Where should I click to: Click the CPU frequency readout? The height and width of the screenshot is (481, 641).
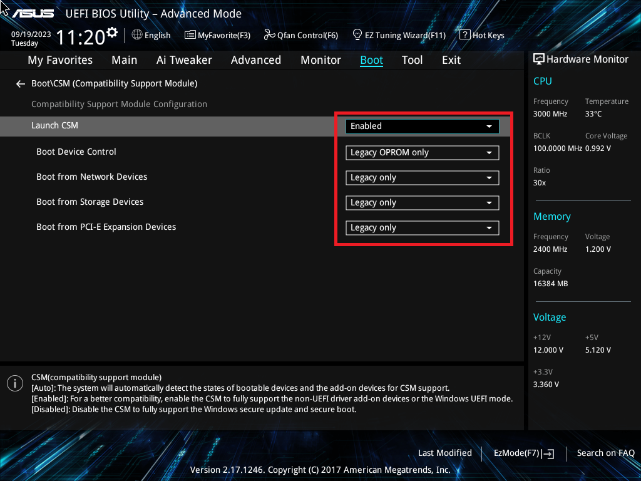[549, 113]
